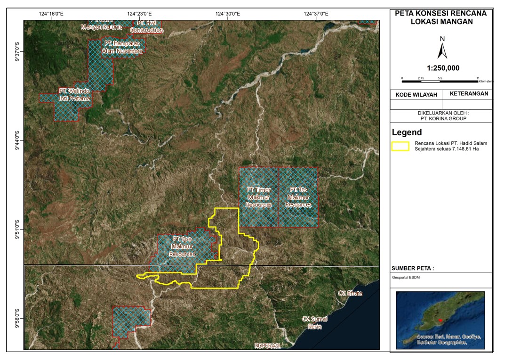The height and width of the screenshot is (362, 512).
Task: Click the red location marker in inset map
Action: click(x=440, y=321)
